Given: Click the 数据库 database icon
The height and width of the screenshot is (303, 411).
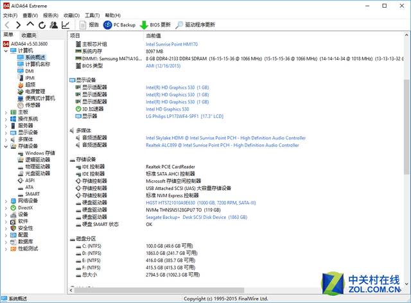Looking at the screenshot, I should point(13,242).
